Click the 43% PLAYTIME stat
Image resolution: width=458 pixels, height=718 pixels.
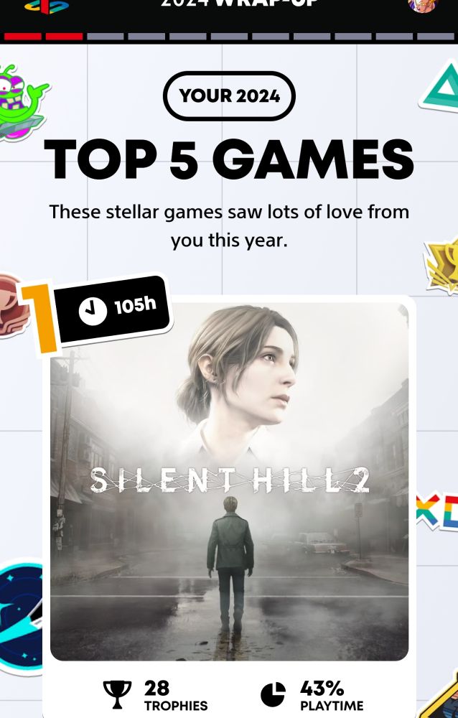[x=312, y=694]
